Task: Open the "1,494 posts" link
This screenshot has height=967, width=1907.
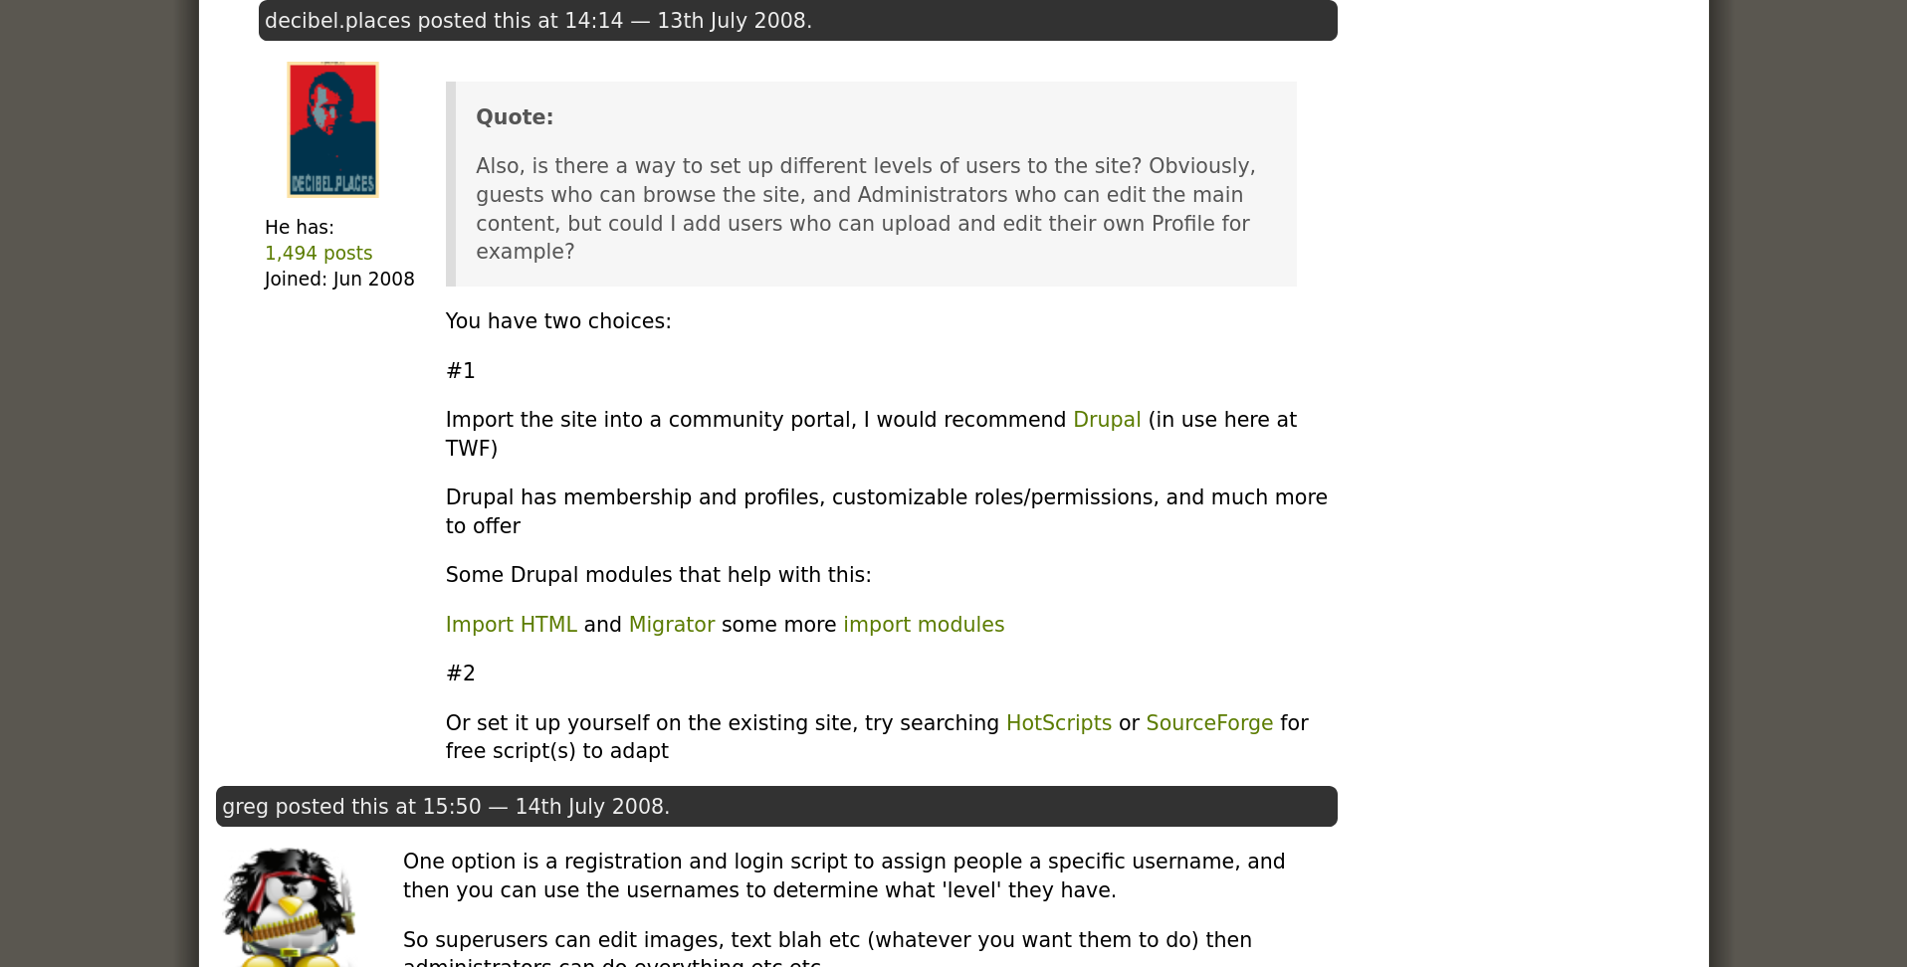Action: click(318, 254)
